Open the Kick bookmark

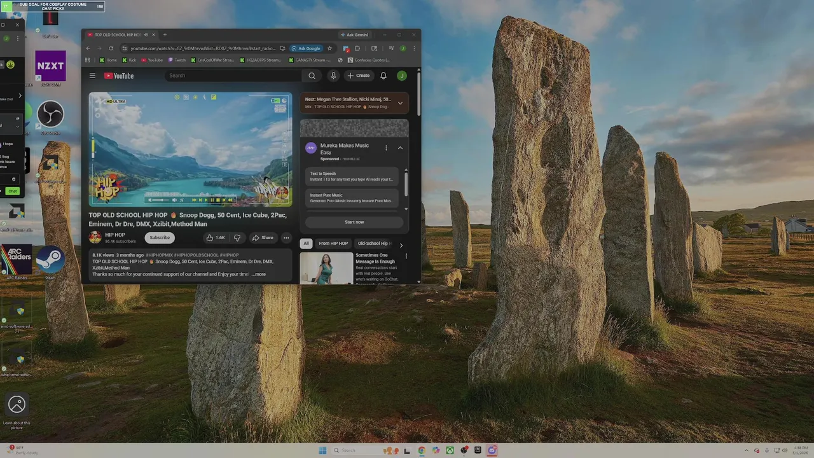pos(129,60)
